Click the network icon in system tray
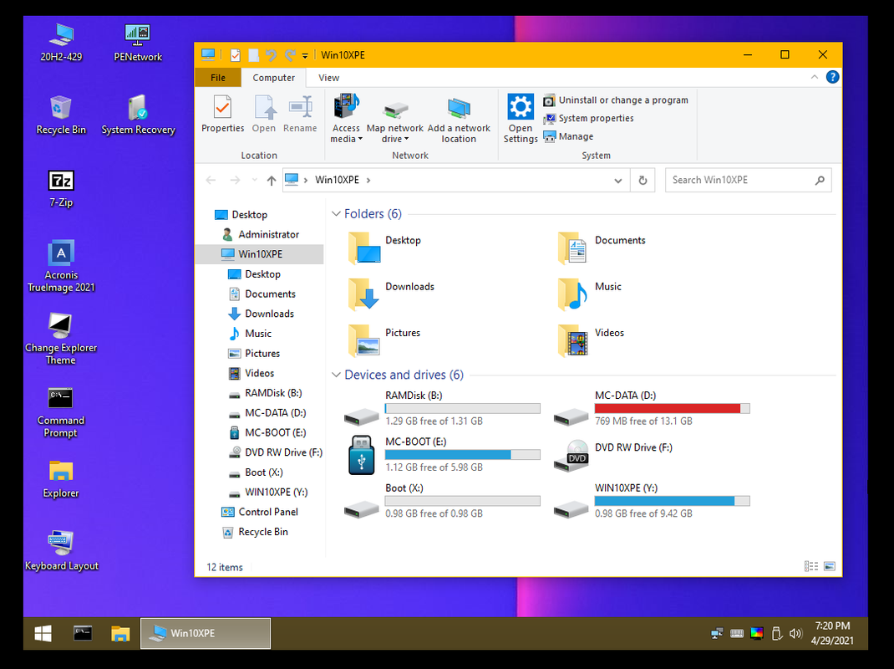Image resolution: width=894 pixels, height=669 pixels. 717,633
